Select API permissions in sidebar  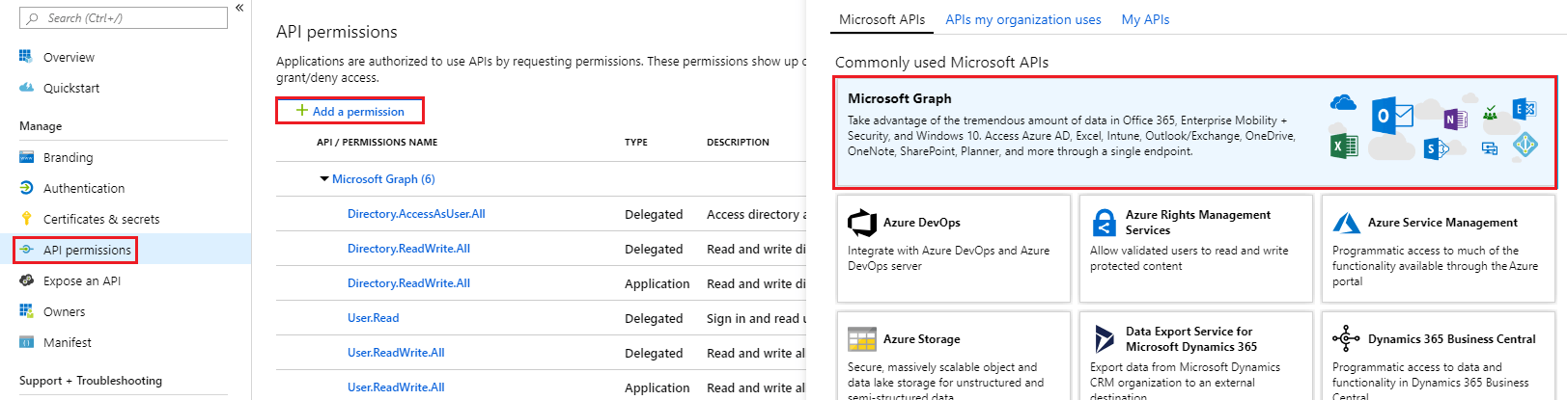126,250
